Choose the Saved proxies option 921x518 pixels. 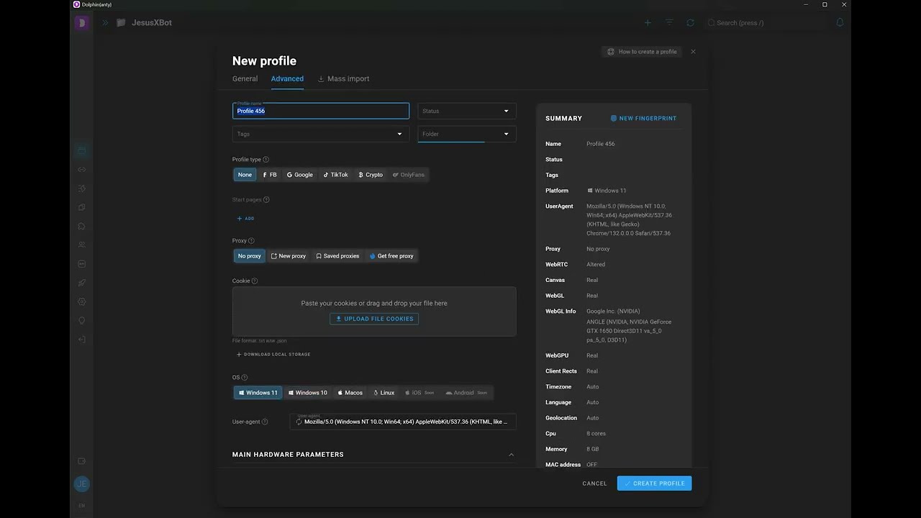point(337,256)
